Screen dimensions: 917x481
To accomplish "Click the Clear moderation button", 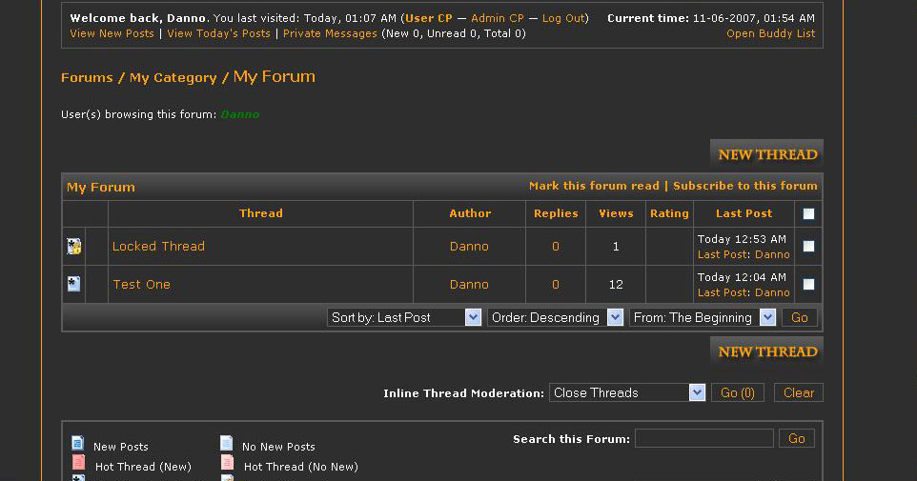I will click(x=798, y=392).
